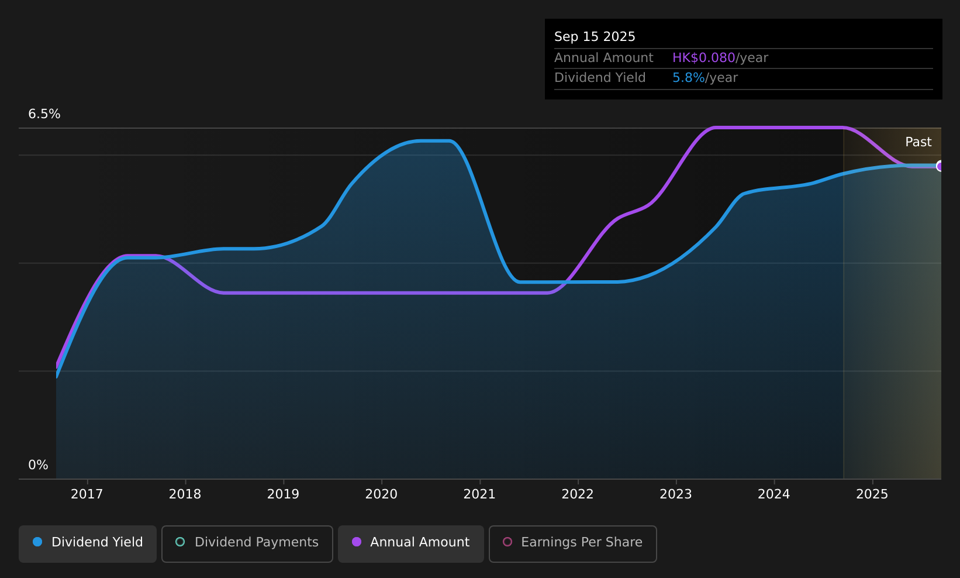The image size is (960, 578).
Task: Click the 0% y-axis label
Action: coord(38,465)
